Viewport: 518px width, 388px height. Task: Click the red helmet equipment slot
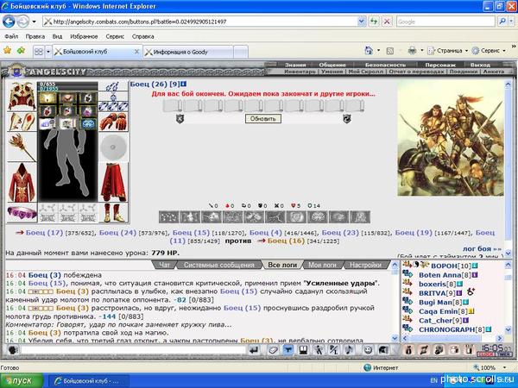click(x=22, y=96)
